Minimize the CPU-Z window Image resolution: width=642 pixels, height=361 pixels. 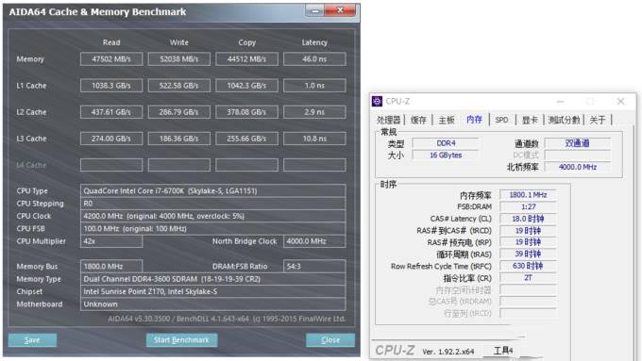tap(561, 102)
